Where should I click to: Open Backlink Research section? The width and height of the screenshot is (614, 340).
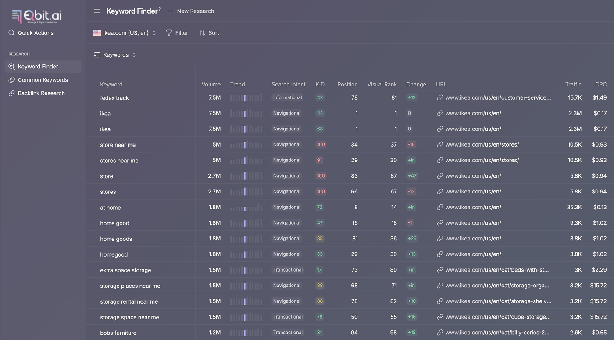pos(41,93)
